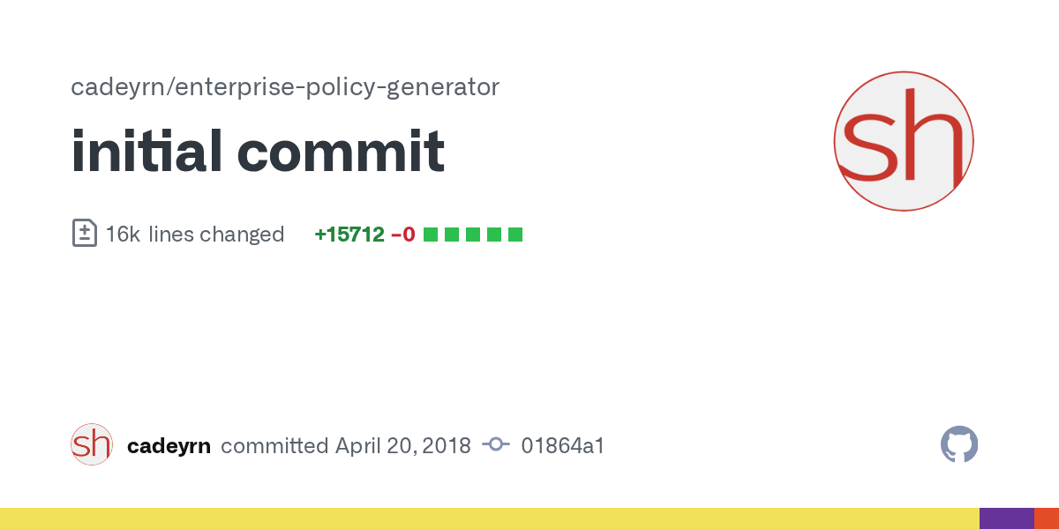Screen dimensions: 1059x529
Task: Click the first green diff stat square
Action: pos(431,235)
